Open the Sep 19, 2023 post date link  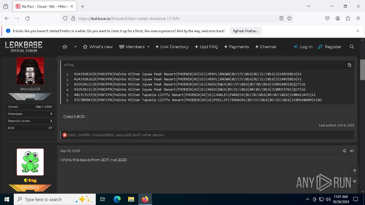[70, 151]
